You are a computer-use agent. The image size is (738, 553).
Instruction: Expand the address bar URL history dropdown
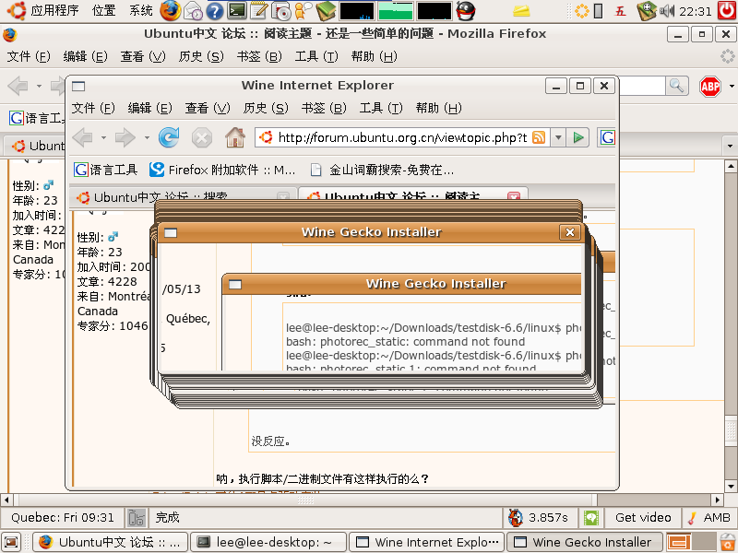(x=558, y=137)
